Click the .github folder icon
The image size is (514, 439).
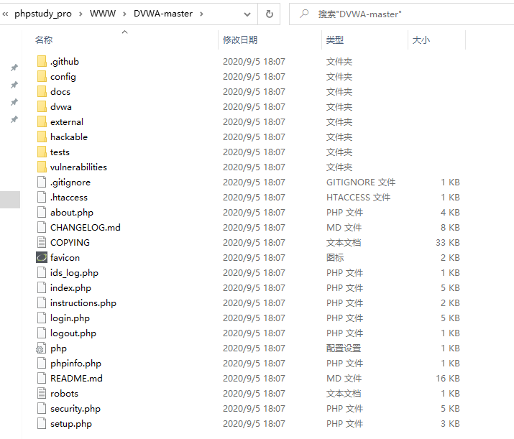pos(42,61)
